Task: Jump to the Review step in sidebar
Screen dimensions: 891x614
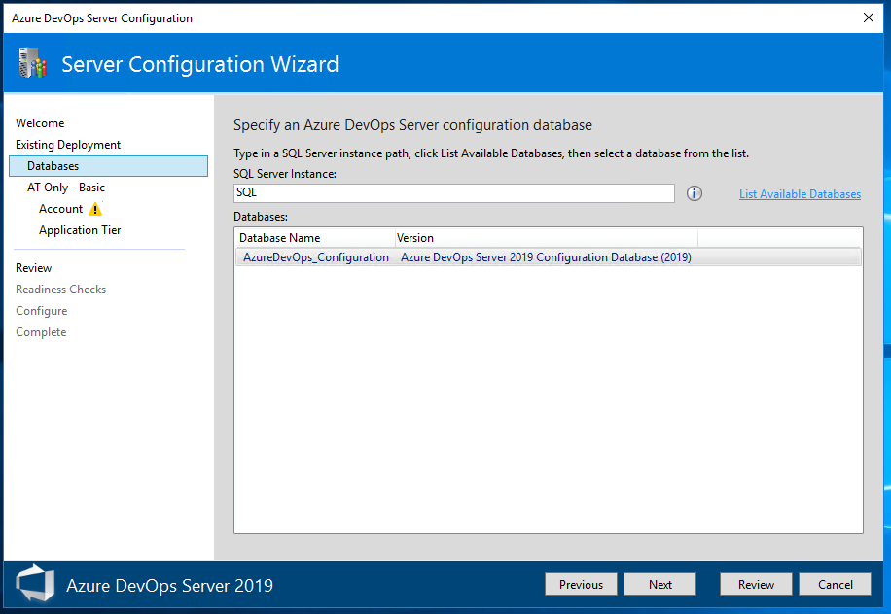Action: point(33,268)
